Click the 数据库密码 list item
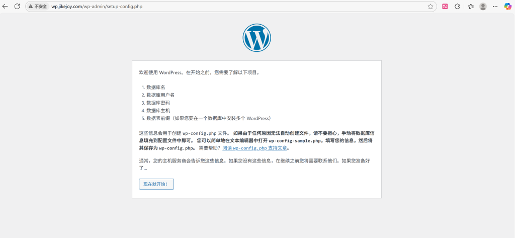The height and width of the screenshot is (238, 515). 158,103
